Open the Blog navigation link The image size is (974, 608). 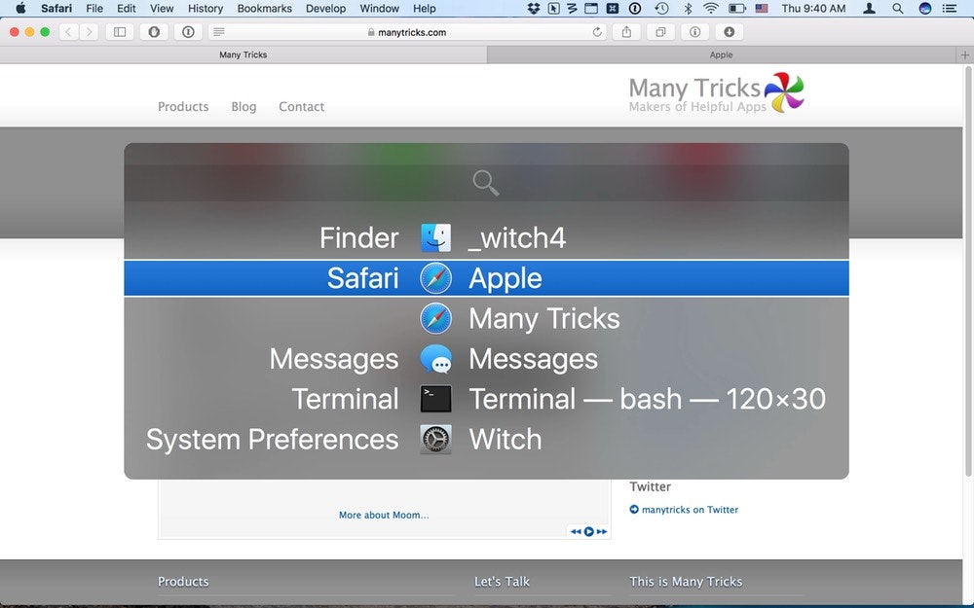click(x=243, y=107)
